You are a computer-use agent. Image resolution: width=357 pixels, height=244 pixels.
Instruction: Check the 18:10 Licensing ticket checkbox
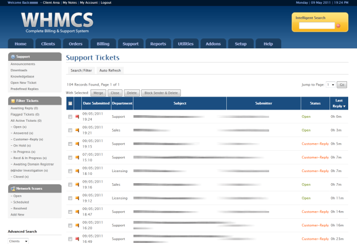(x=70, y=171)
